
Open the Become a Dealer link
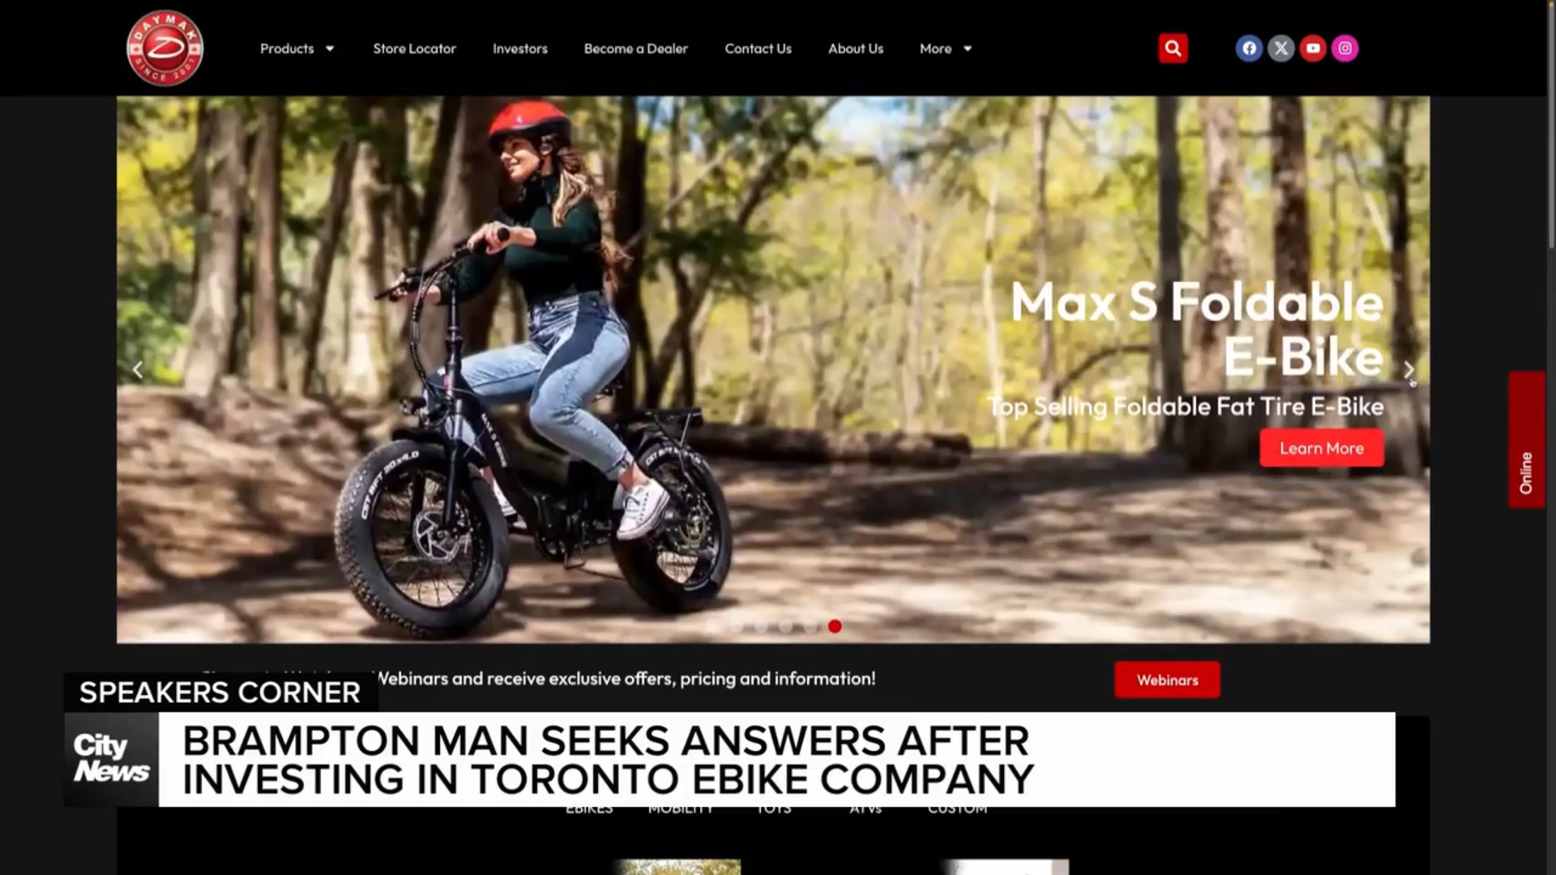[636, 49]
